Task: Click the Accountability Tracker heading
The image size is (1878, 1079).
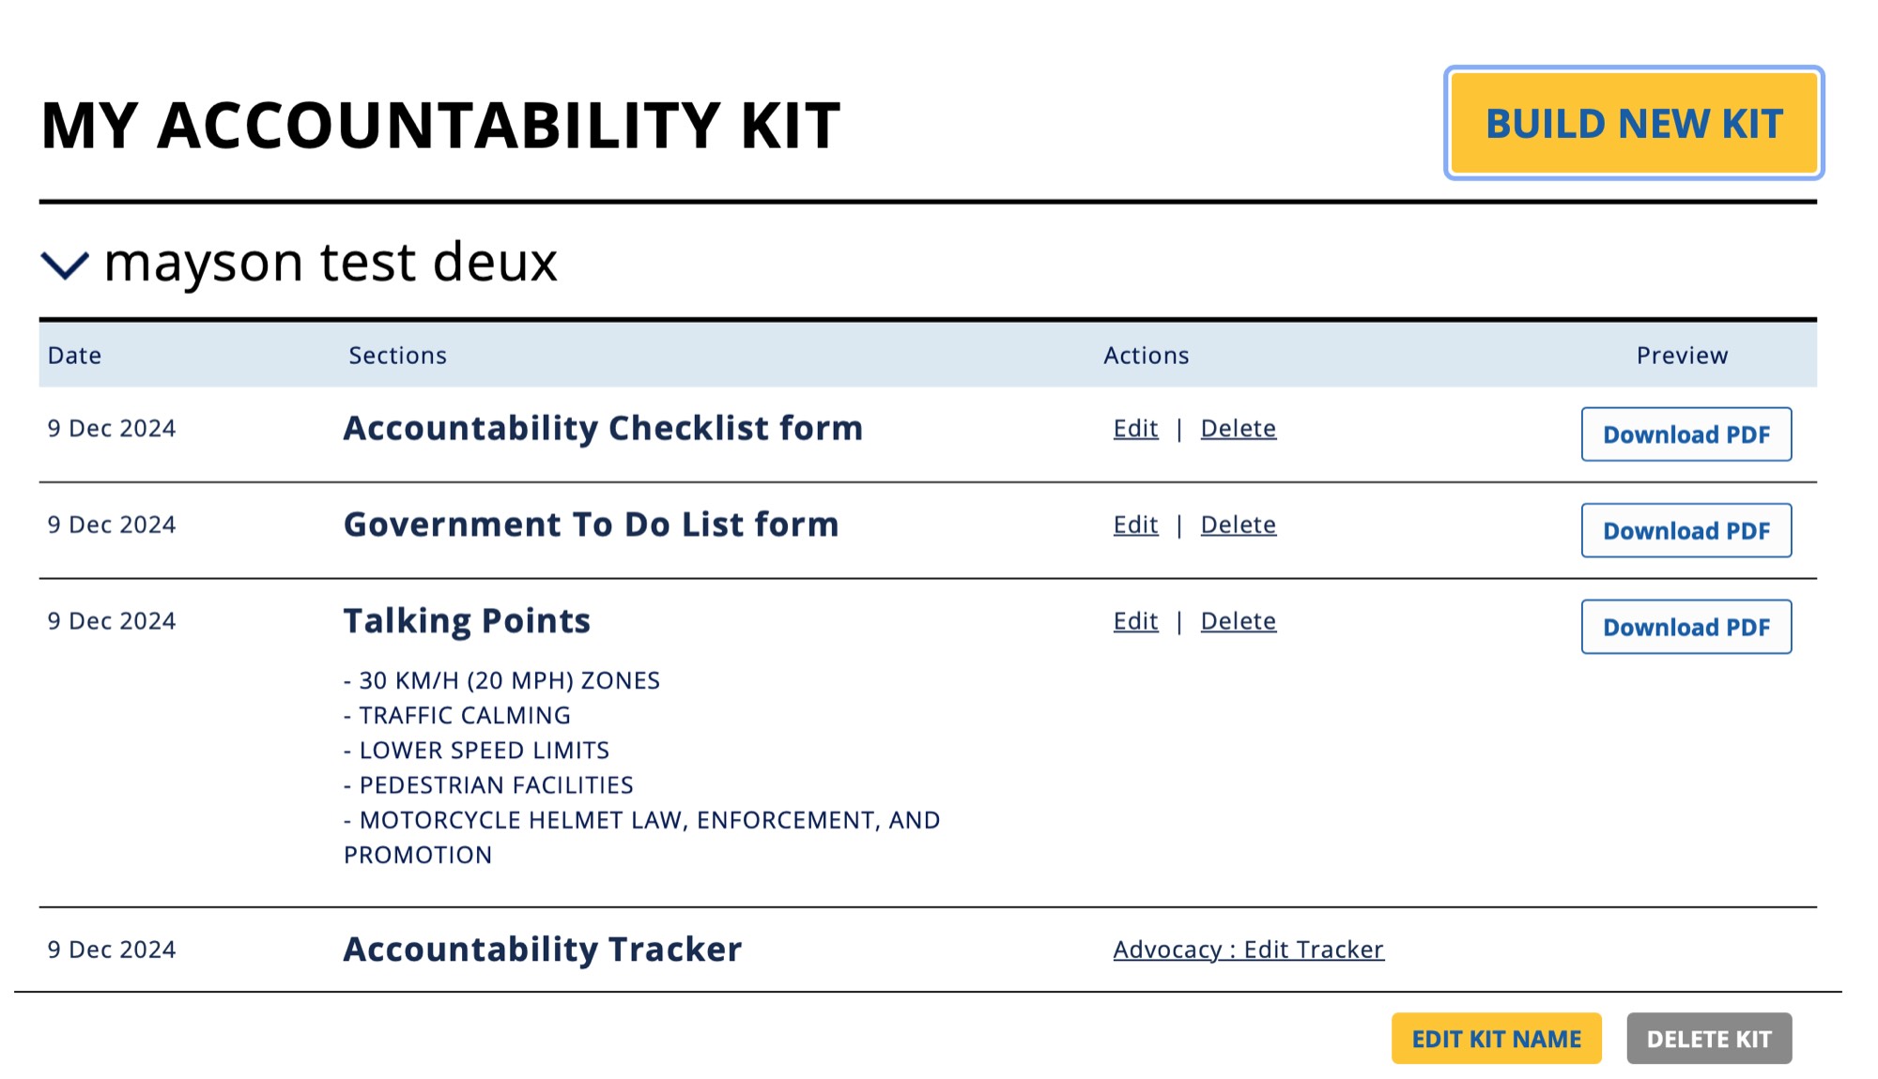Action: click(x=542, y=950)
